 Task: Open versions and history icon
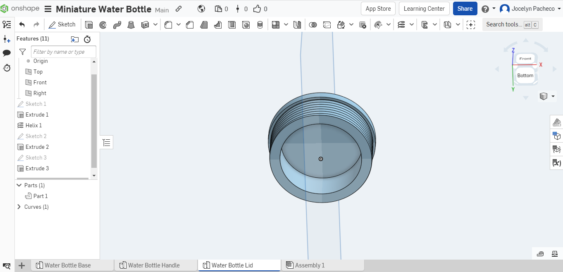[x=7, y=67]
